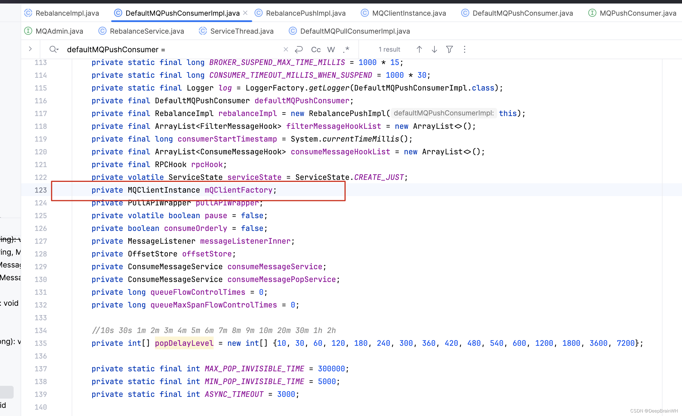This screenshot has width=682, height=416.
Task: Click the pullAPIWrapper field name on line 124
Action: (227, 203)
